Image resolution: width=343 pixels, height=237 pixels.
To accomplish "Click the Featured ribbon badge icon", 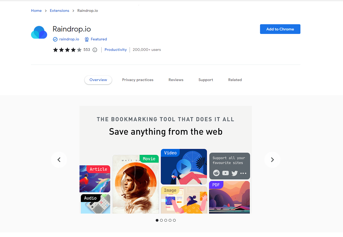I will point(86,39).
